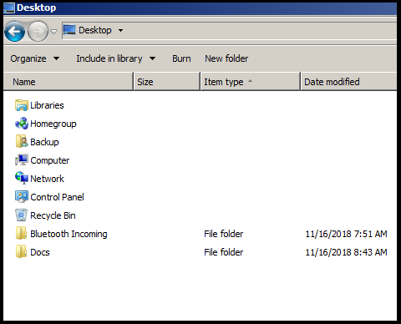Sort by the Size column header
Viewport: 401px width, 324px height.
167,82
